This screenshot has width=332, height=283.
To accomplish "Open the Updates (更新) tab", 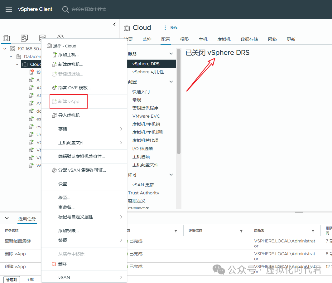I will click(291, 39).
